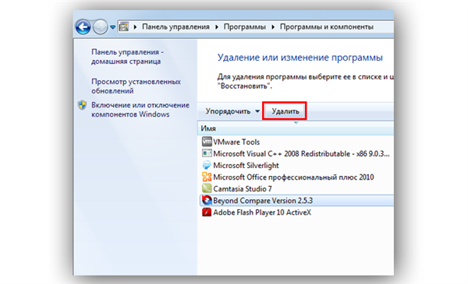Image resolution: width=468 pixels, height=284 pixels.
Task: Expand the arrow before Панель управления breadcrumb
Action: 135,27
